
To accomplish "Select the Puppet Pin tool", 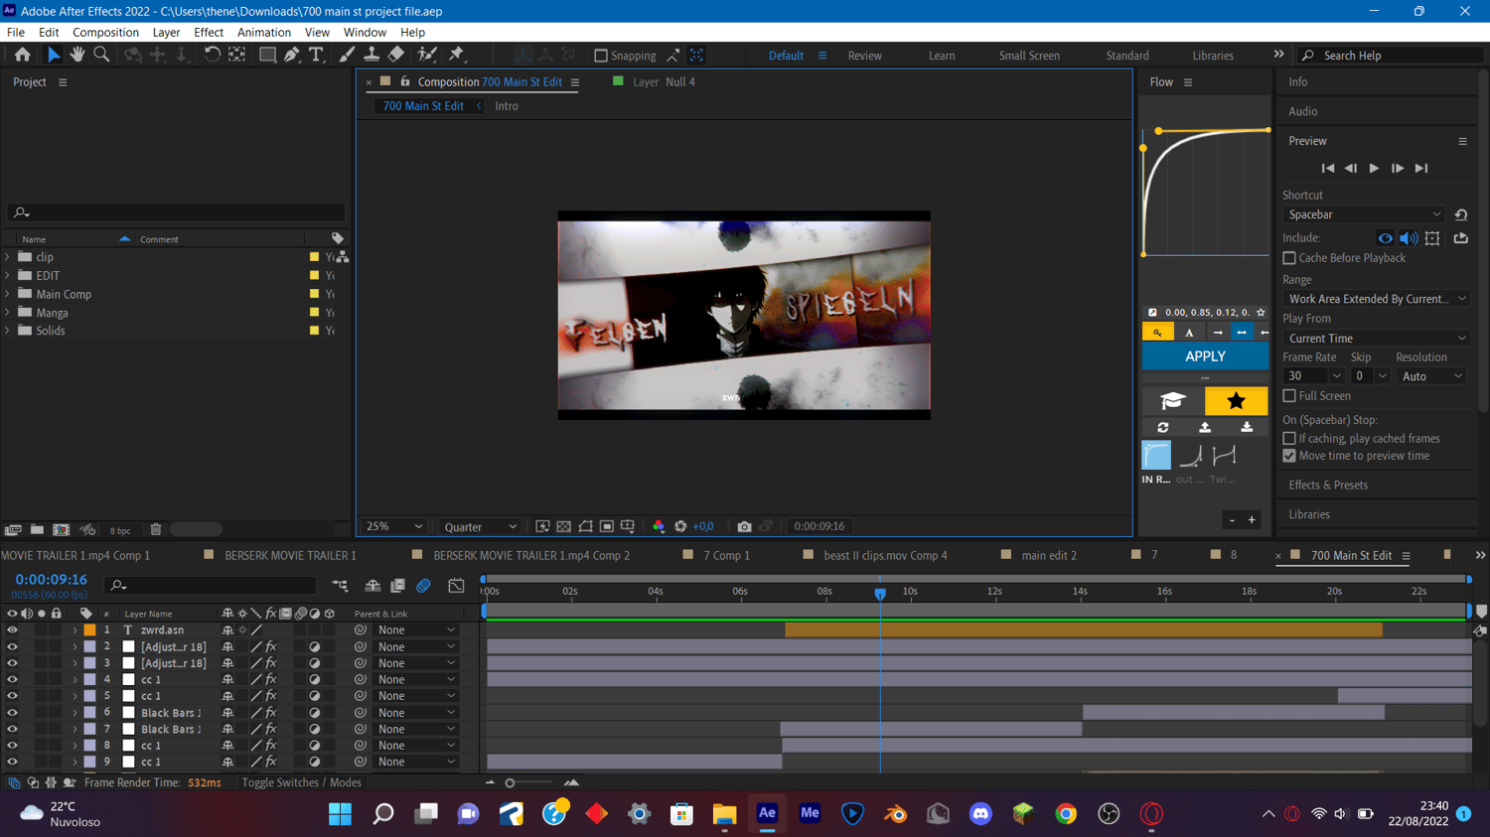I will [x=457, y=55].
